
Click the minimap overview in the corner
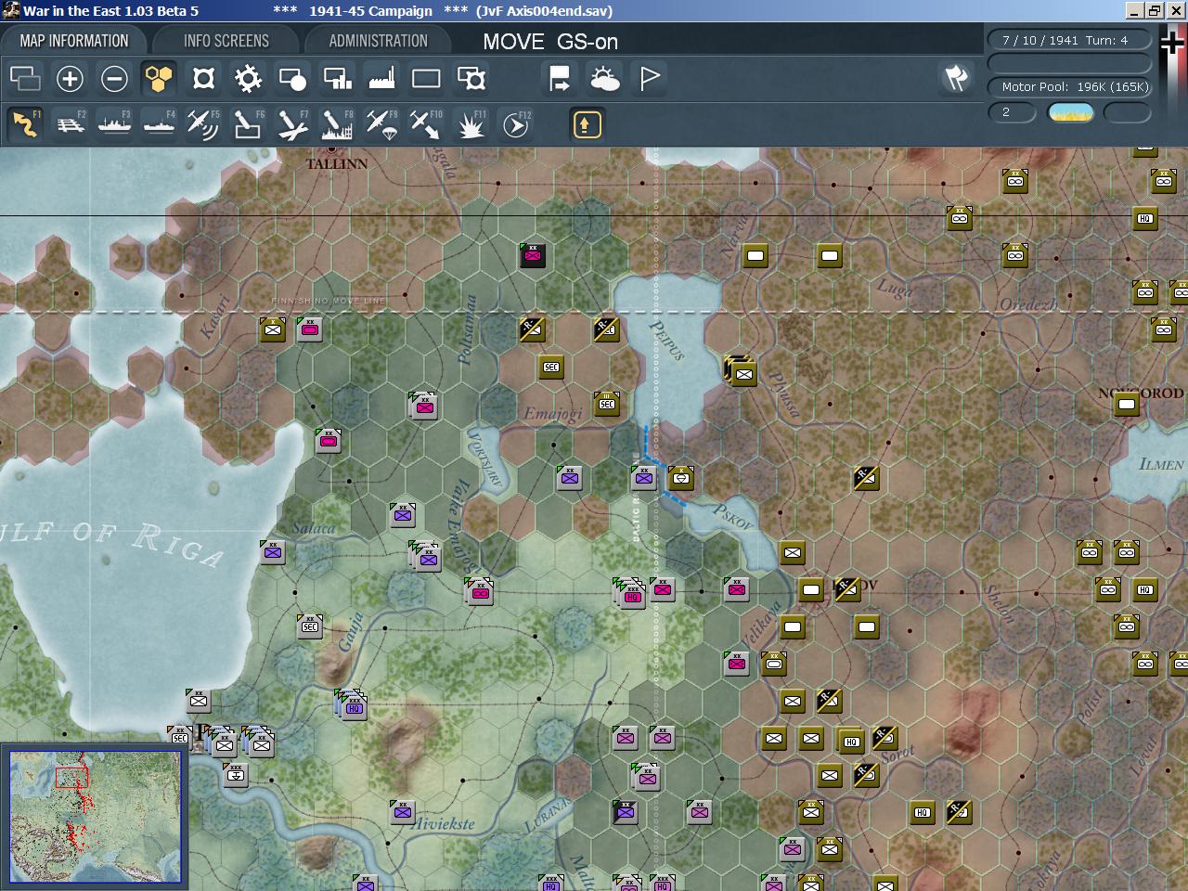(95, 817)
